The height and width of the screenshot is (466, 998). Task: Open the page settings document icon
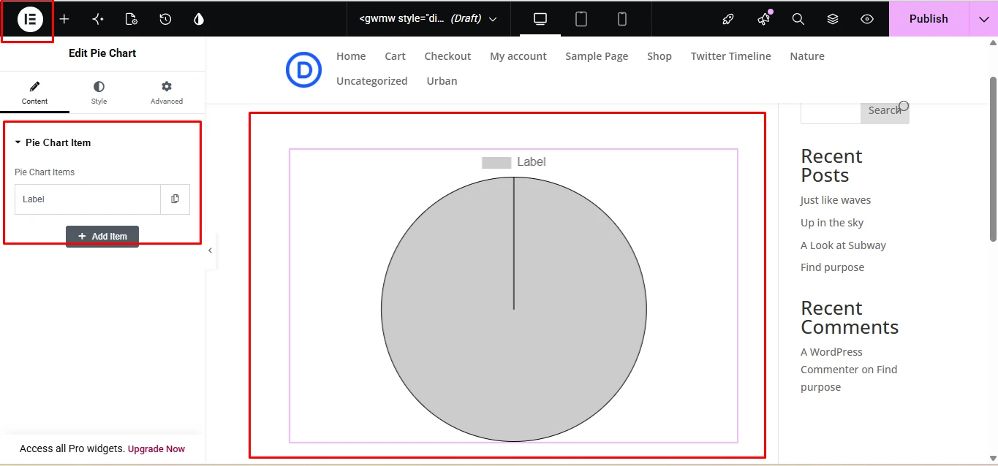132,19
